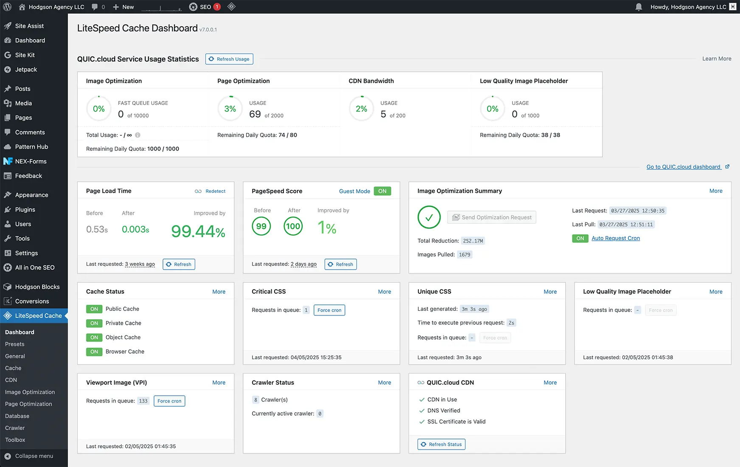Click the LiteSpeed diamond icon in admin bar

[231, 6]
